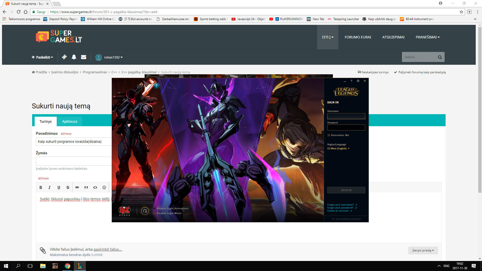Viewport: 482px width, 271px height.
Task: Click Pažymėti forumą kaip perskaitytą
Action: click(420, 72)
